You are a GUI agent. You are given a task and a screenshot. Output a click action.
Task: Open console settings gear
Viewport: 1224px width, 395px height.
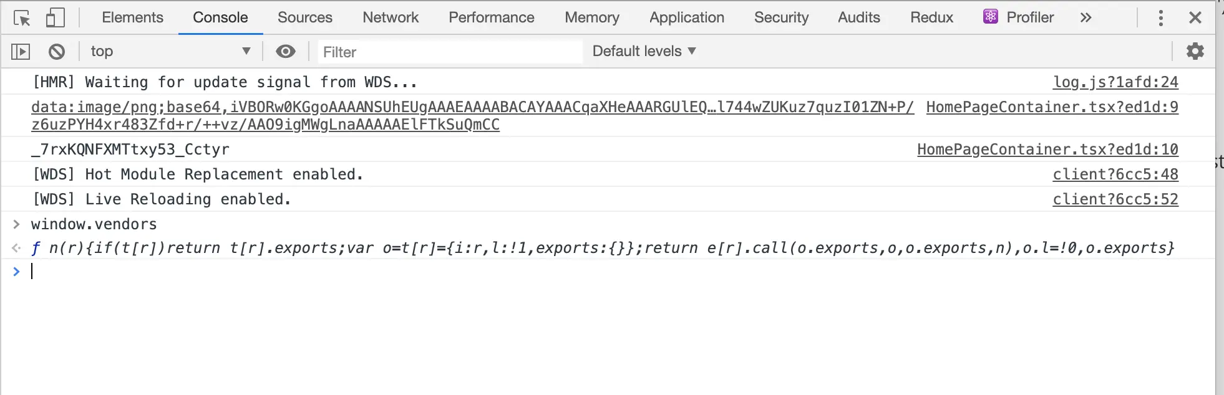click(1195, 51)
